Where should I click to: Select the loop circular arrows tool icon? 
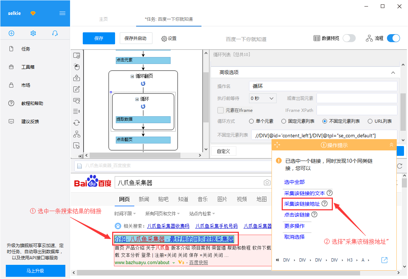coord(77,123)
